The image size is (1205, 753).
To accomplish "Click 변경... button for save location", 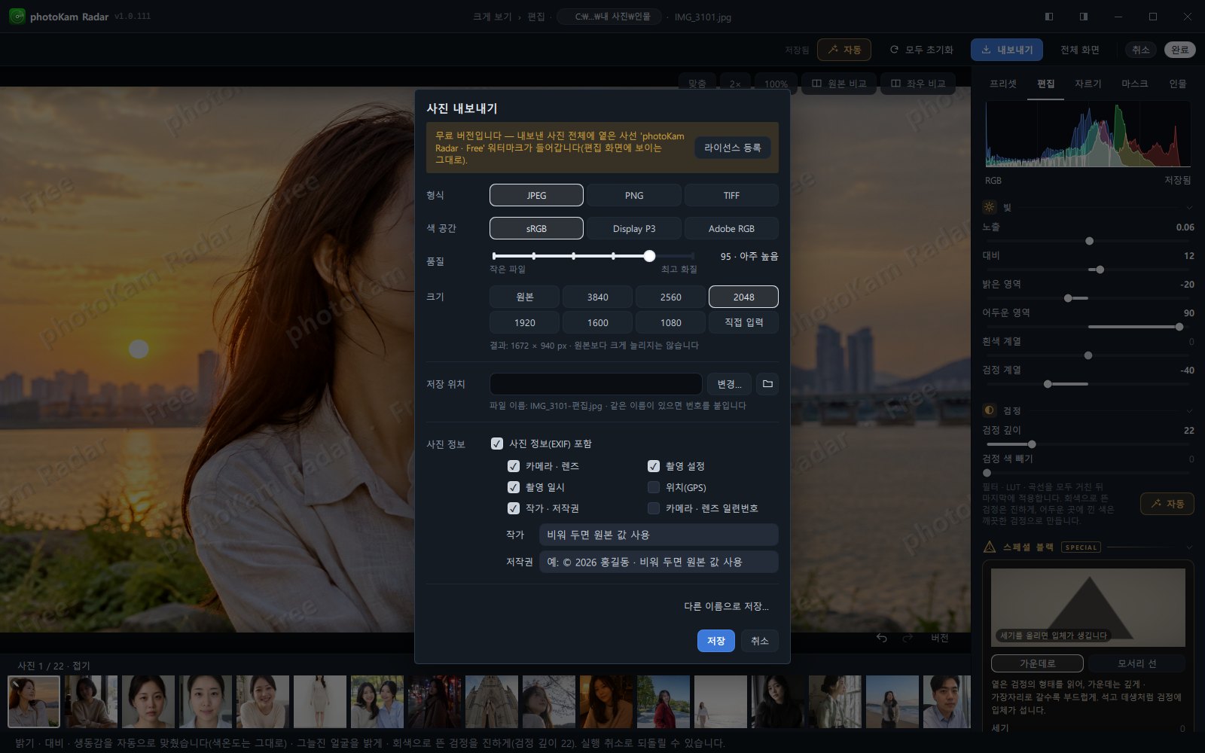I will click(729, 384).
